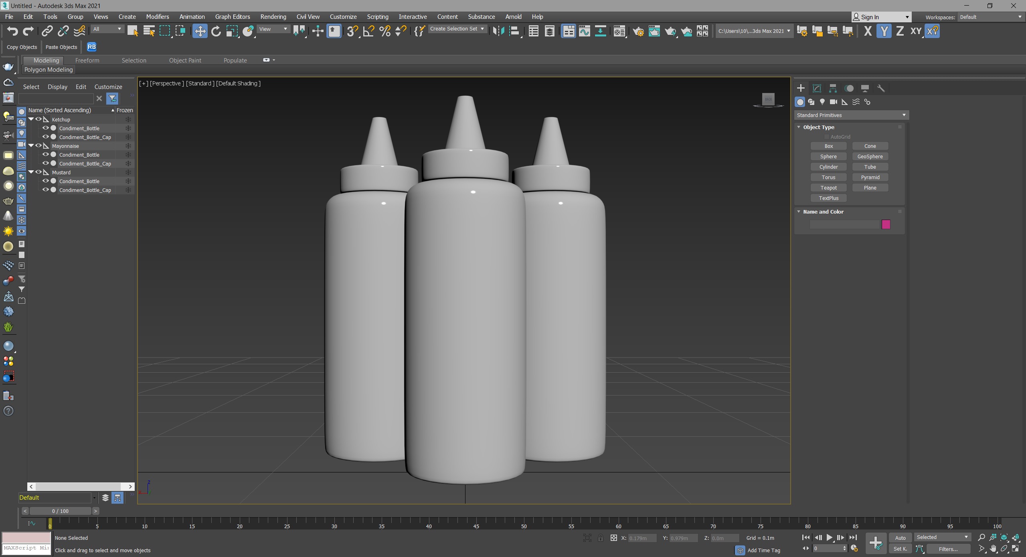Click the object name input field
The width and height of the screenshot is (1026, 557).
(x=844, y=224)
